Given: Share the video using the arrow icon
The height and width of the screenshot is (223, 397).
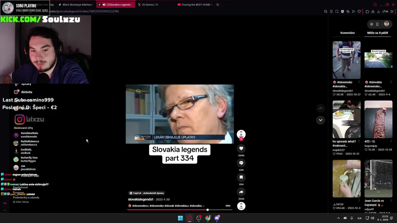Looking at the screenshot, I should point(241,192).
